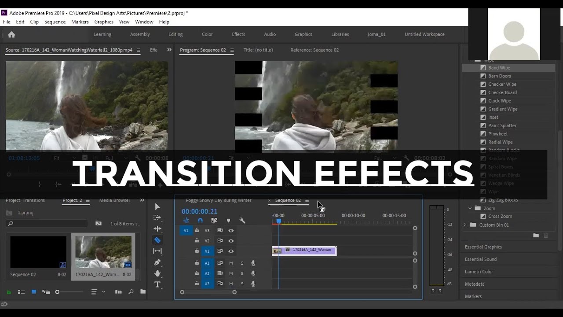Viewport: 563px width, 317px height.
Task: Click Automate to Sequence icon
Action: click(118, 292)
